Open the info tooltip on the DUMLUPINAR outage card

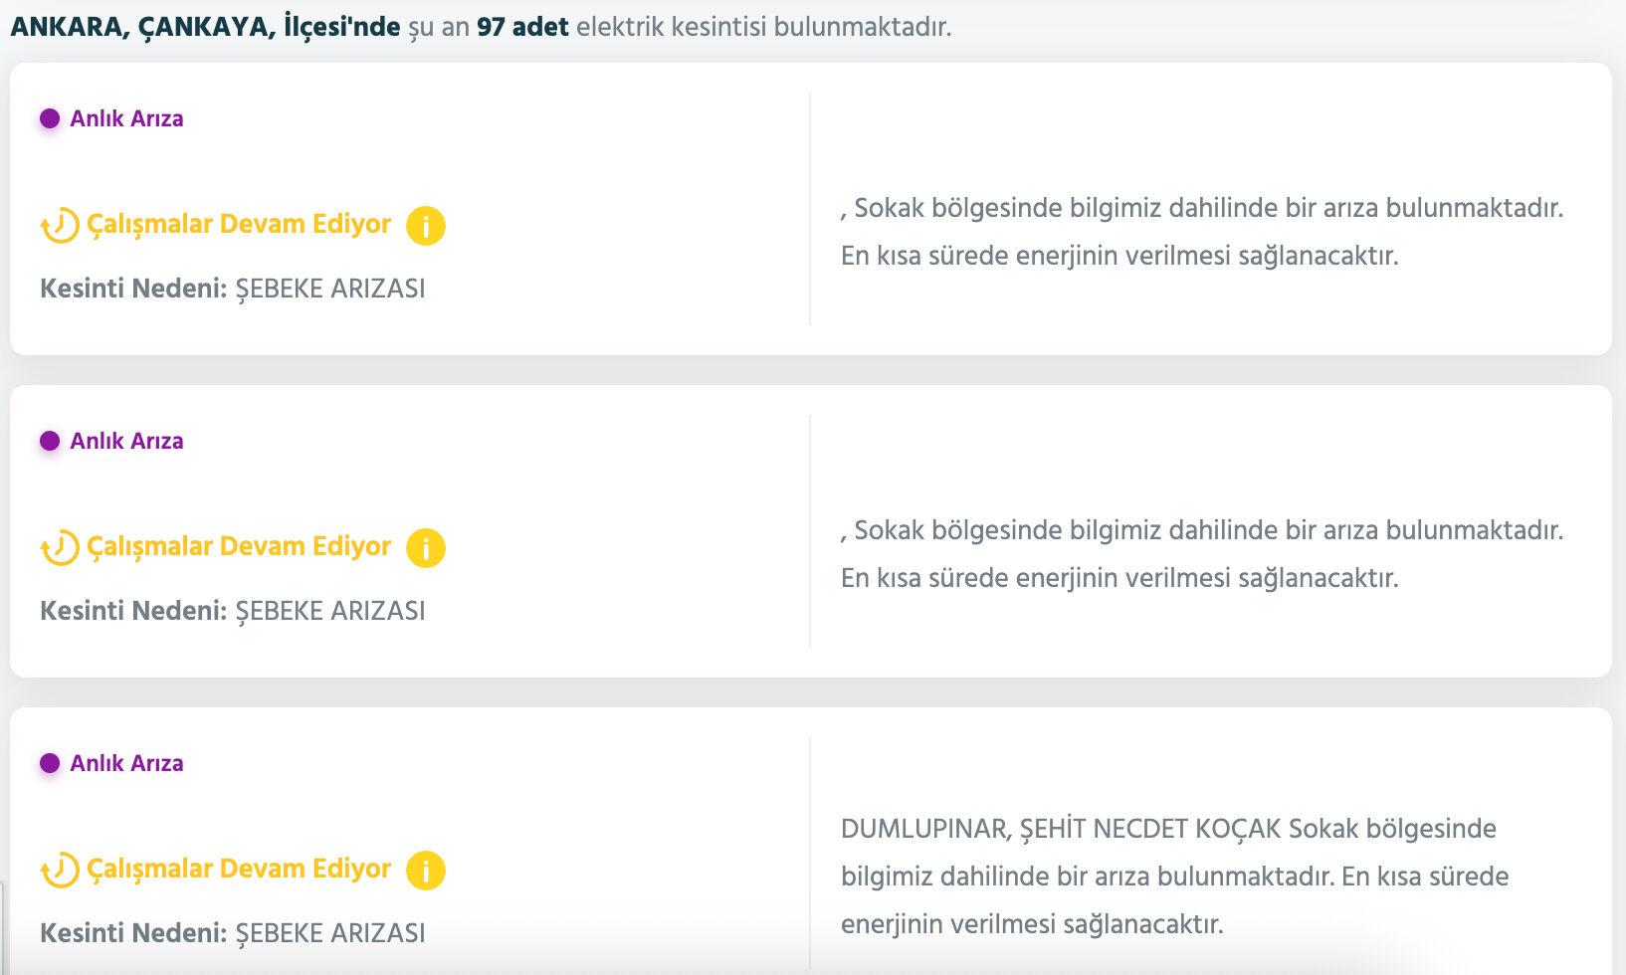click(427, 870)
